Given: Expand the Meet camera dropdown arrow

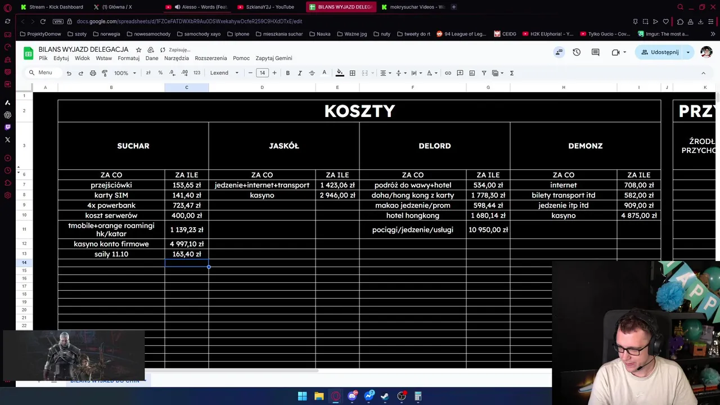Looking at the screenshot, I should click(624, 52).
